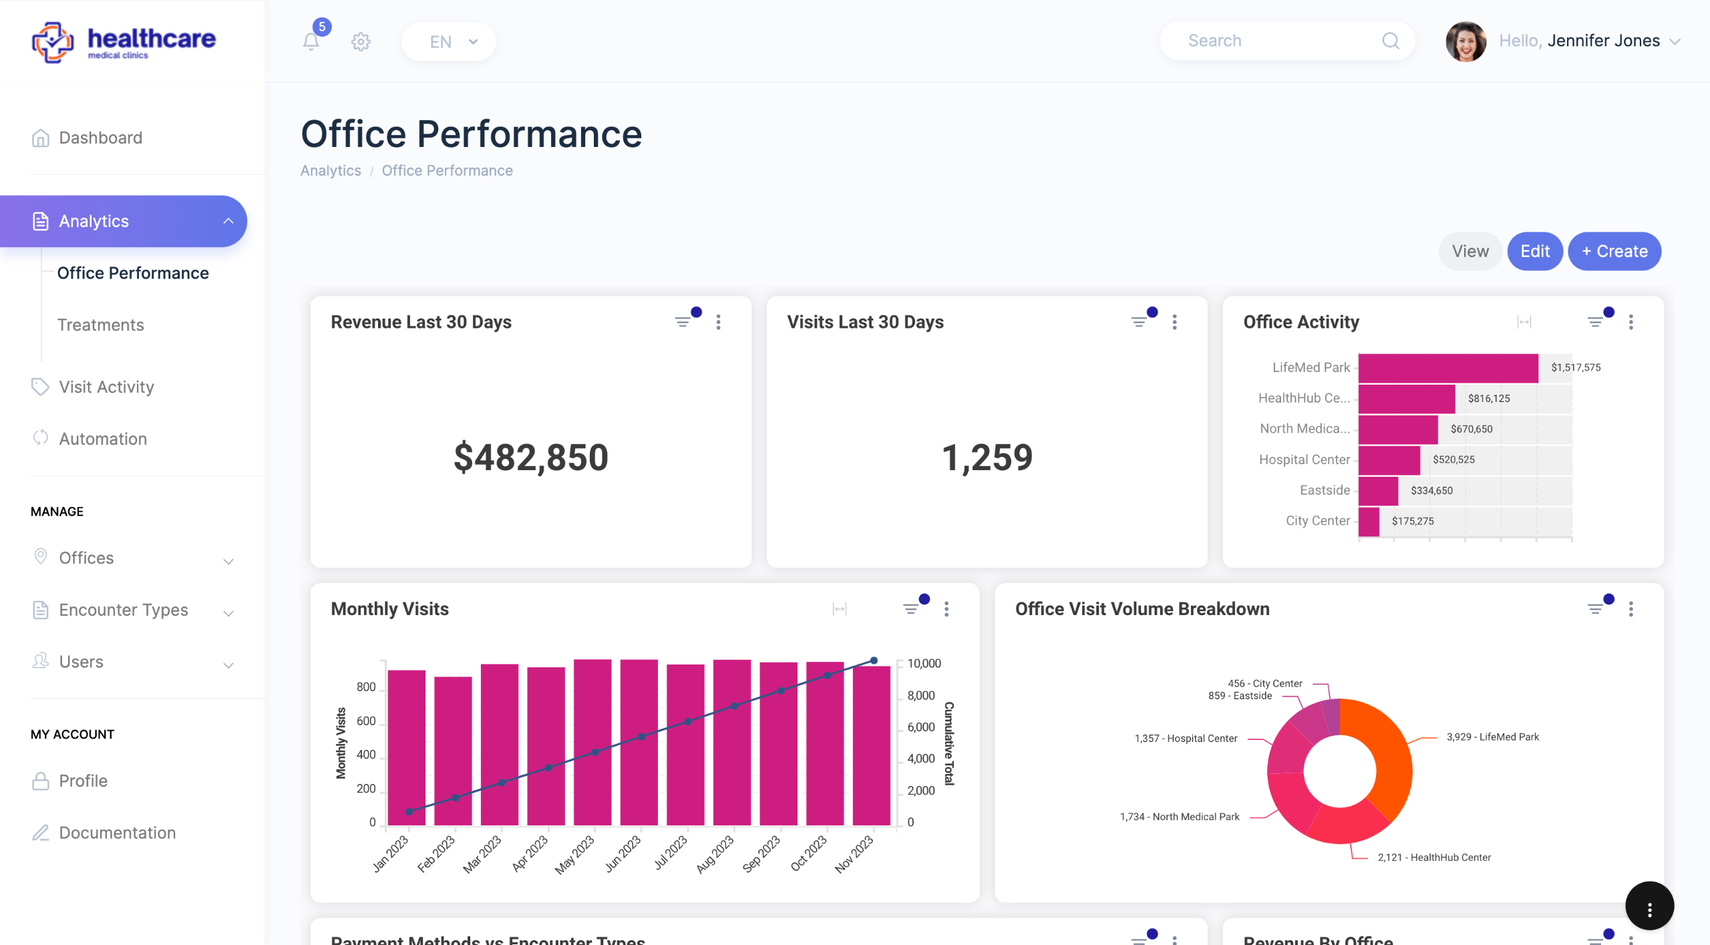
Task: Open Office Visit Volume Breakdown options menu
Action: [1631, 608]
